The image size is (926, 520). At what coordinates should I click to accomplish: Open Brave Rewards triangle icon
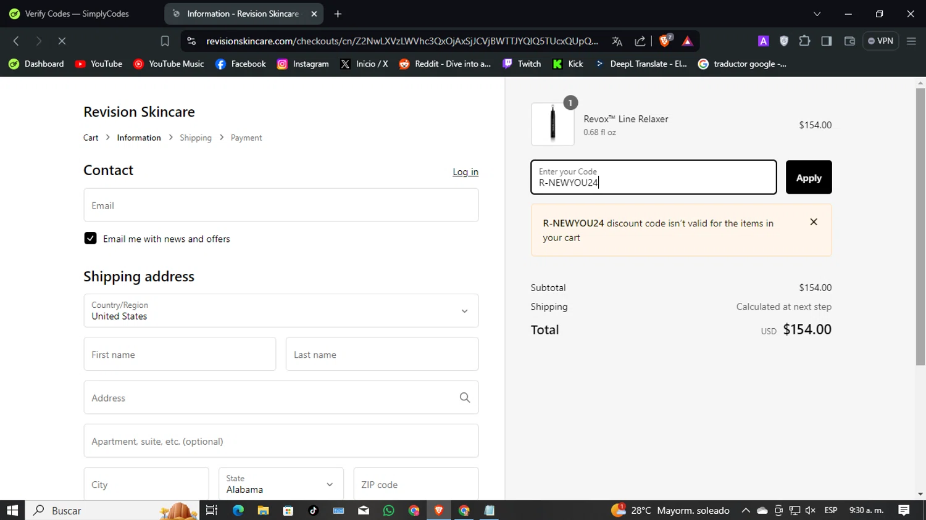pos(687,41)
